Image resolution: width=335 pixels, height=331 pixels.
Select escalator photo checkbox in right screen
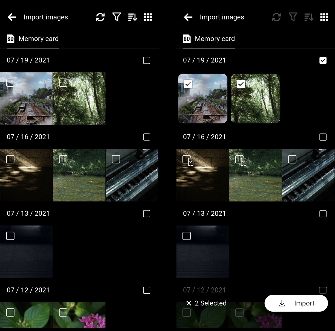click(292, 159)
